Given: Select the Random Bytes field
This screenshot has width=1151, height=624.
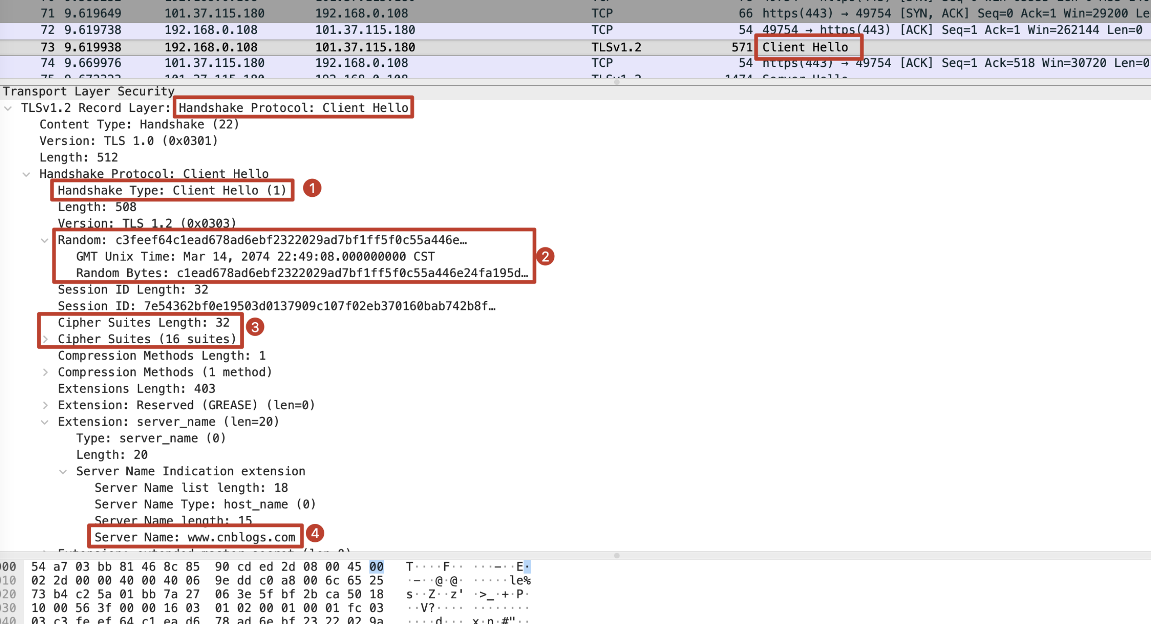Looking at the screenshot, I should [x=302, y=274].
